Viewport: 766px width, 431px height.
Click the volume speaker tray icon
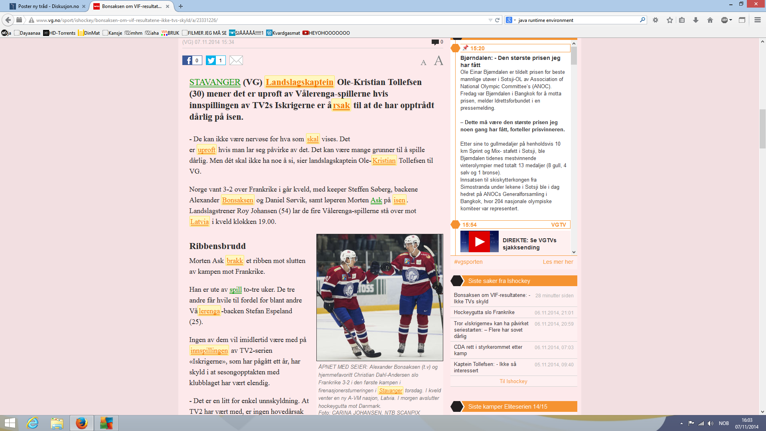[x=711, y=423]
